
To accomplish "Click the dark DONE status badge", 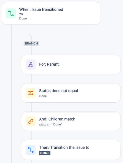I will (45, 153).
